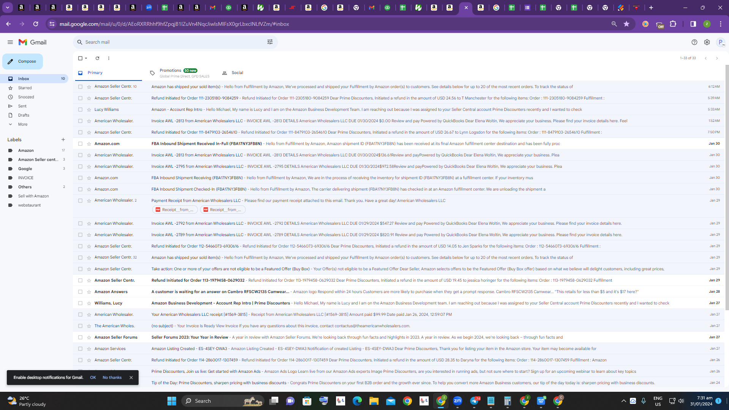
Task: Create a new label with plus icon
Action: [x=63, y=140]
